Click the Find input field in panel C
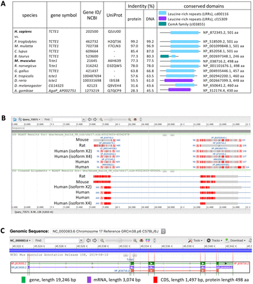The width and height of the screenshot is (253, 284). [x=62, y=240]
